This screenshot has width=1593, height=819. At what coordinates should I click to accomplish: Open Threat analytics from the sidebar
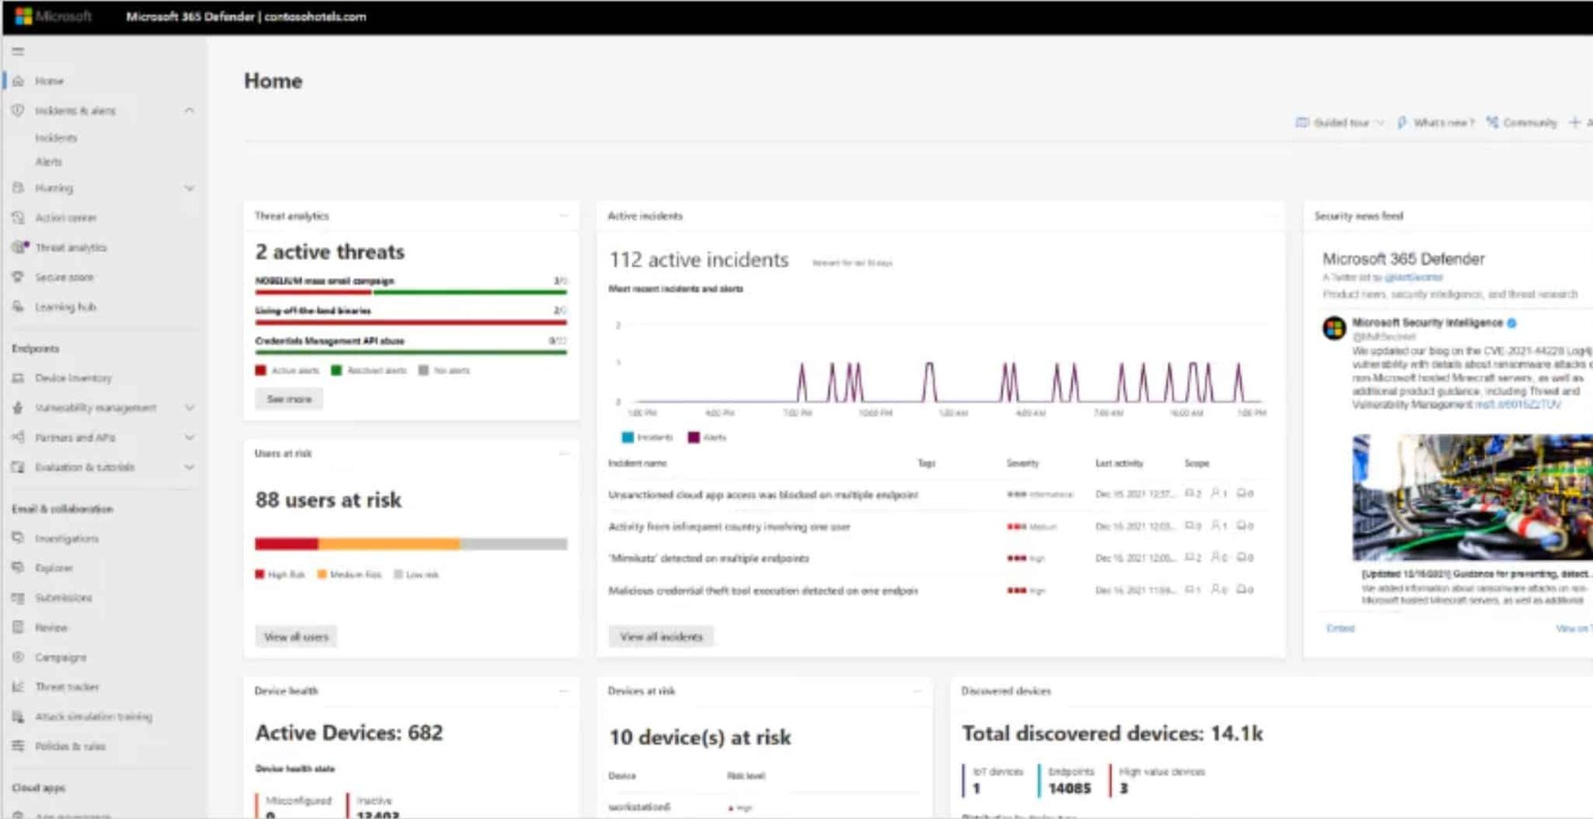pos(71,247)
